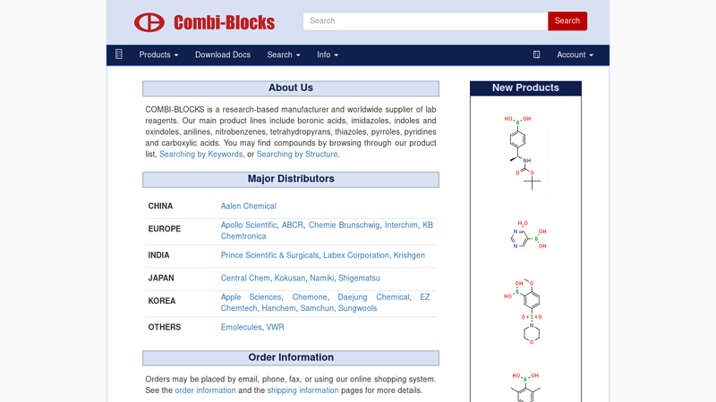Select the JAPAN region label
Image resolution: width=716 pixels, height=402 pixels.
[161, 278]
